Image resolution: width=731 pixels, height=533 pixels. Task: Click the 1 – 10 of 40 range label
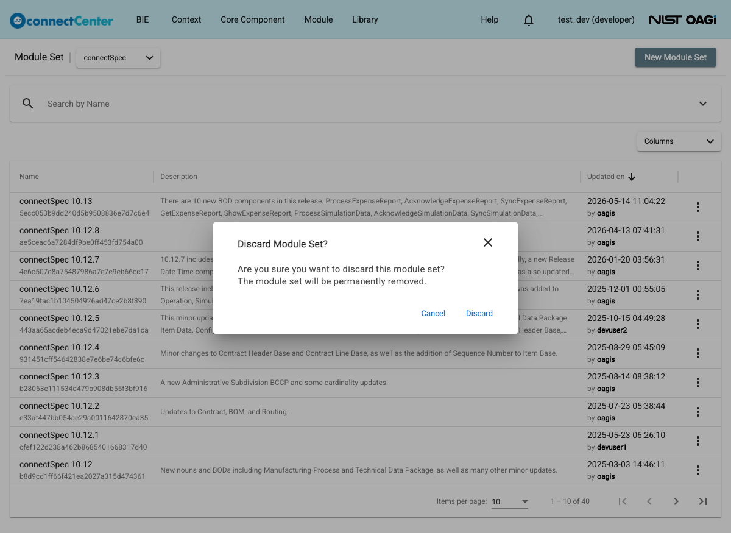click(x=570, y=501)
